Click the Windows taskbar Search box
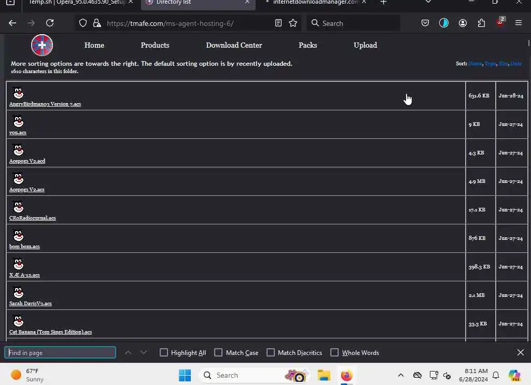 coord(254,375)
